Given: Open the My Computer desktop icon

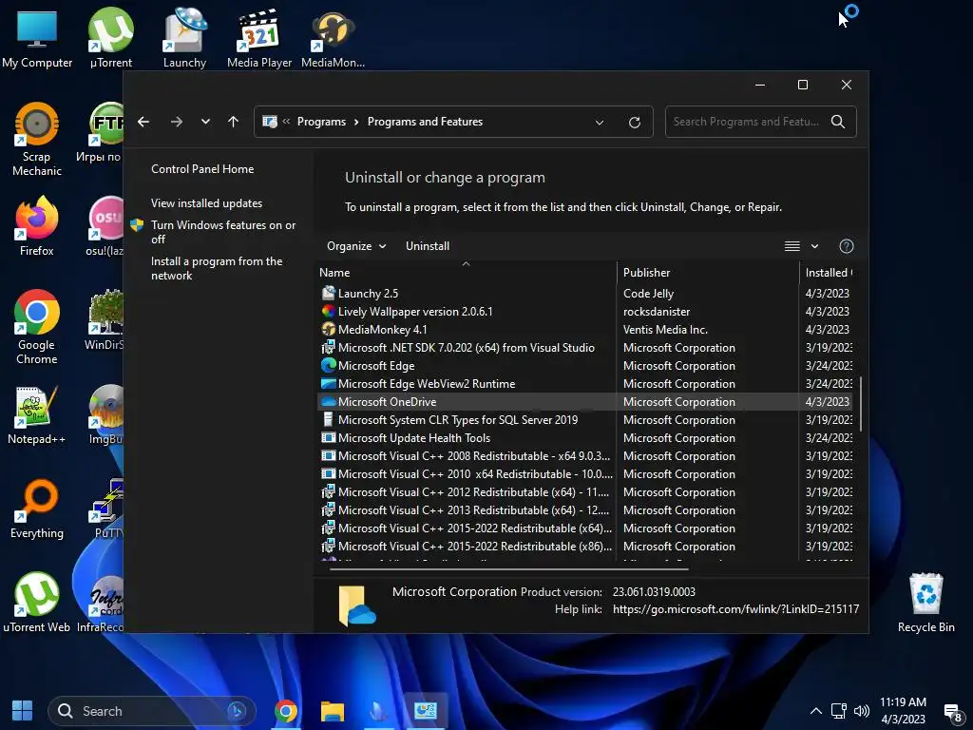Looking at the screenshot, I should coord(37,38).
